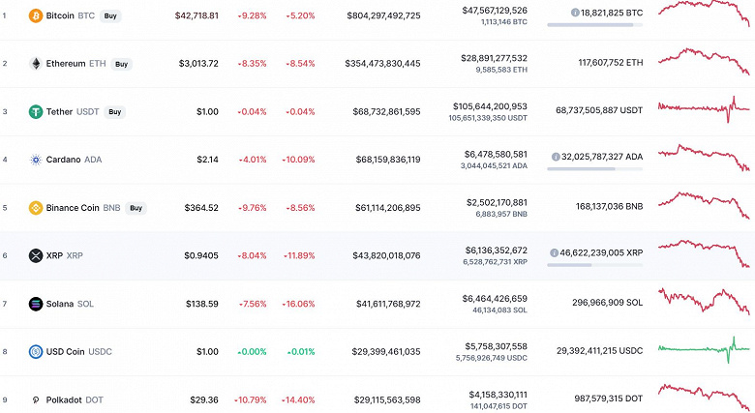
Task: Click the Polkadot logo icon
Action: pos(36,399)
